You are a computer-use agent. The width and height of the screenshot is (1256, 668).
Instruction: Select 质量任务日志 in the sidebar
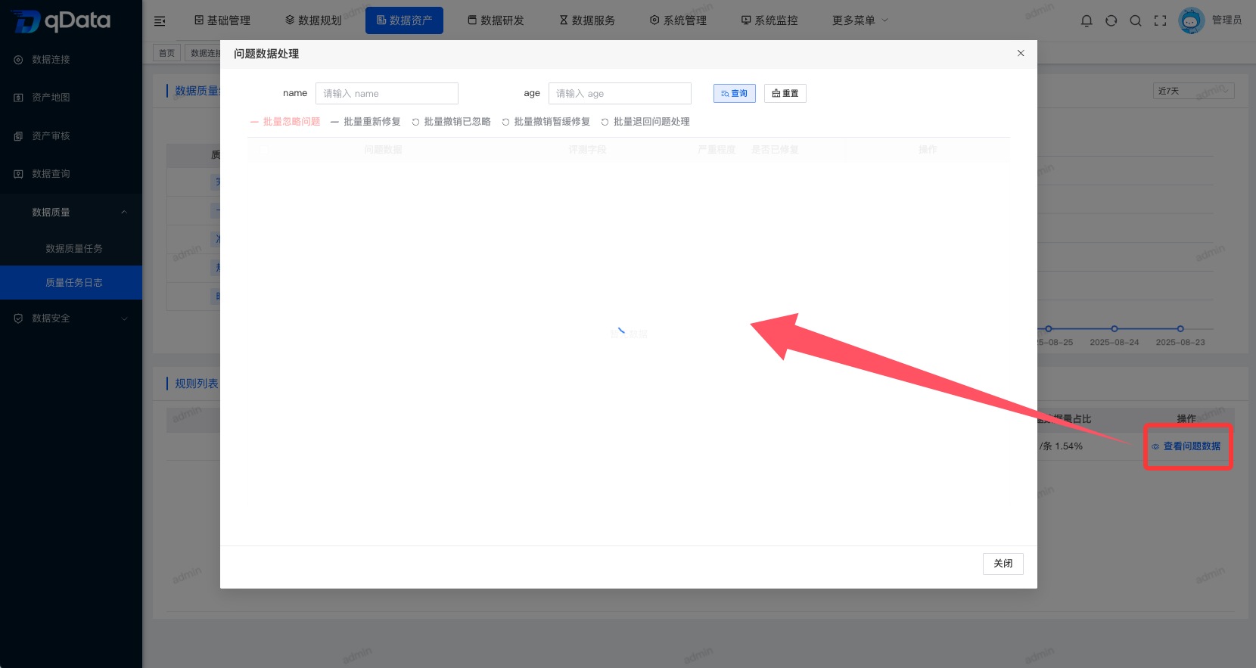71,283
